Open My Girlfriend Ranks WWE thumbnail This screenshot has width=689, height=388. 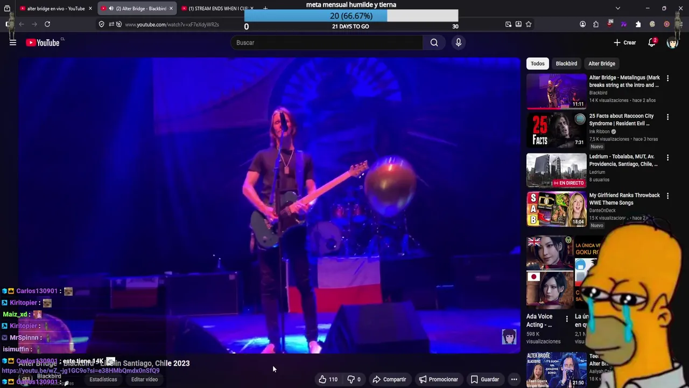[556, 209]
